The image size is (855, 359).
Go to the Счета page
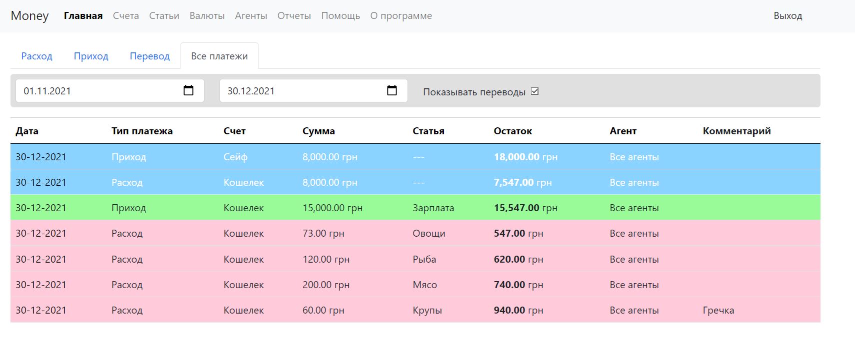(x=125, y=16)
